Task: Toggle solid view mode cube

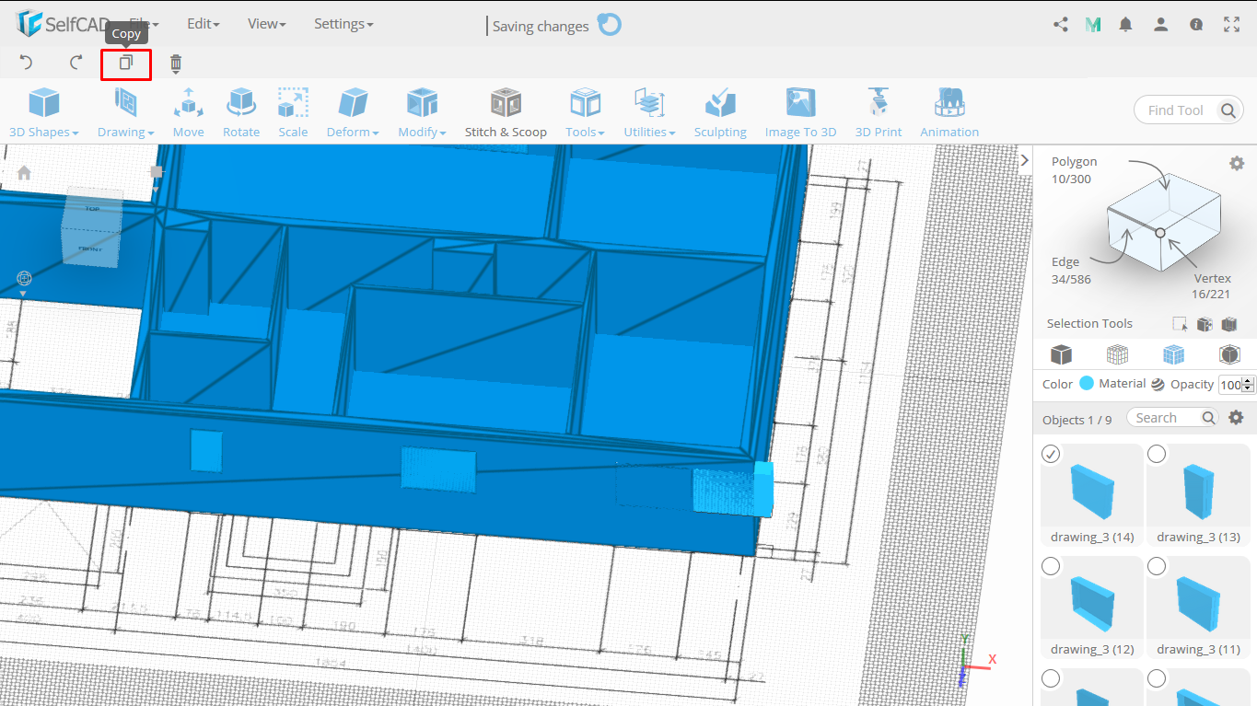Action: pyautogui.click(x=1062, y=354)
